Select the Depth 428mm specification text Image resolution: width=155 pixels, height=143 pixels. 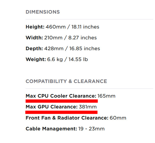[x=63, y=48]
